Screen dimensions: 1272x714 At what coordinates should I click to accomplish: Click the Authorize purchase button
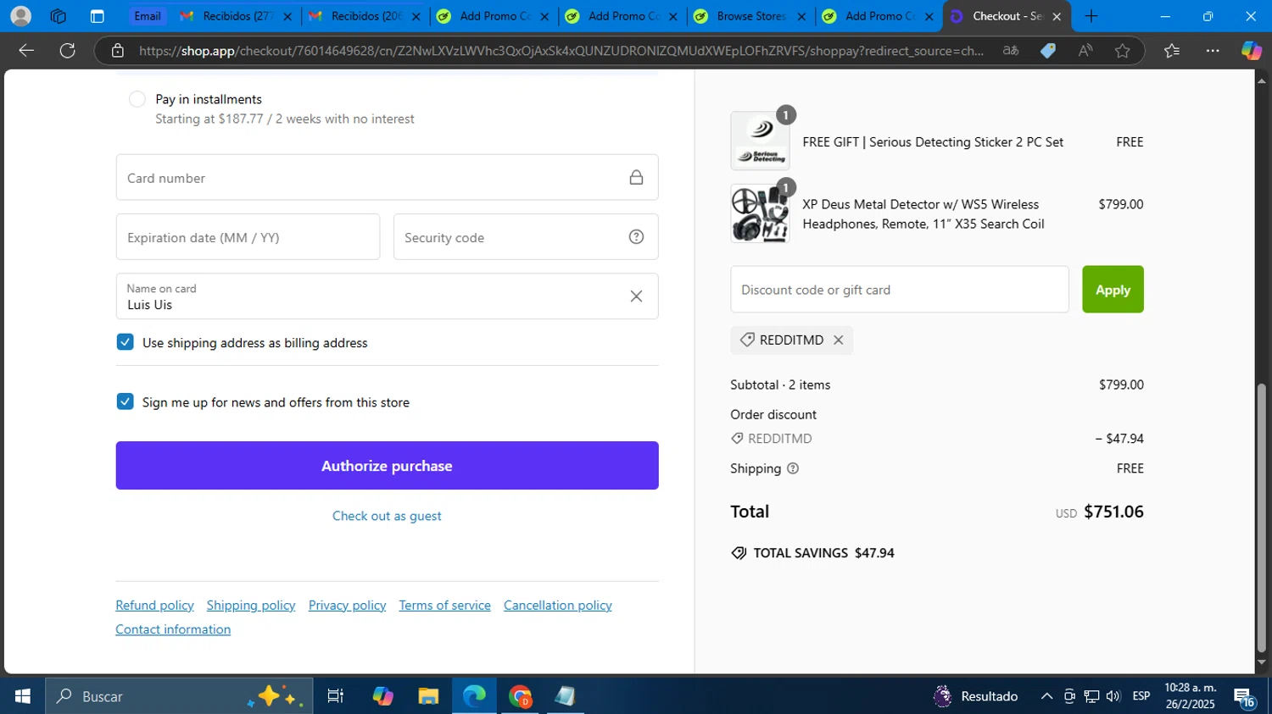(x=387, y=466)
